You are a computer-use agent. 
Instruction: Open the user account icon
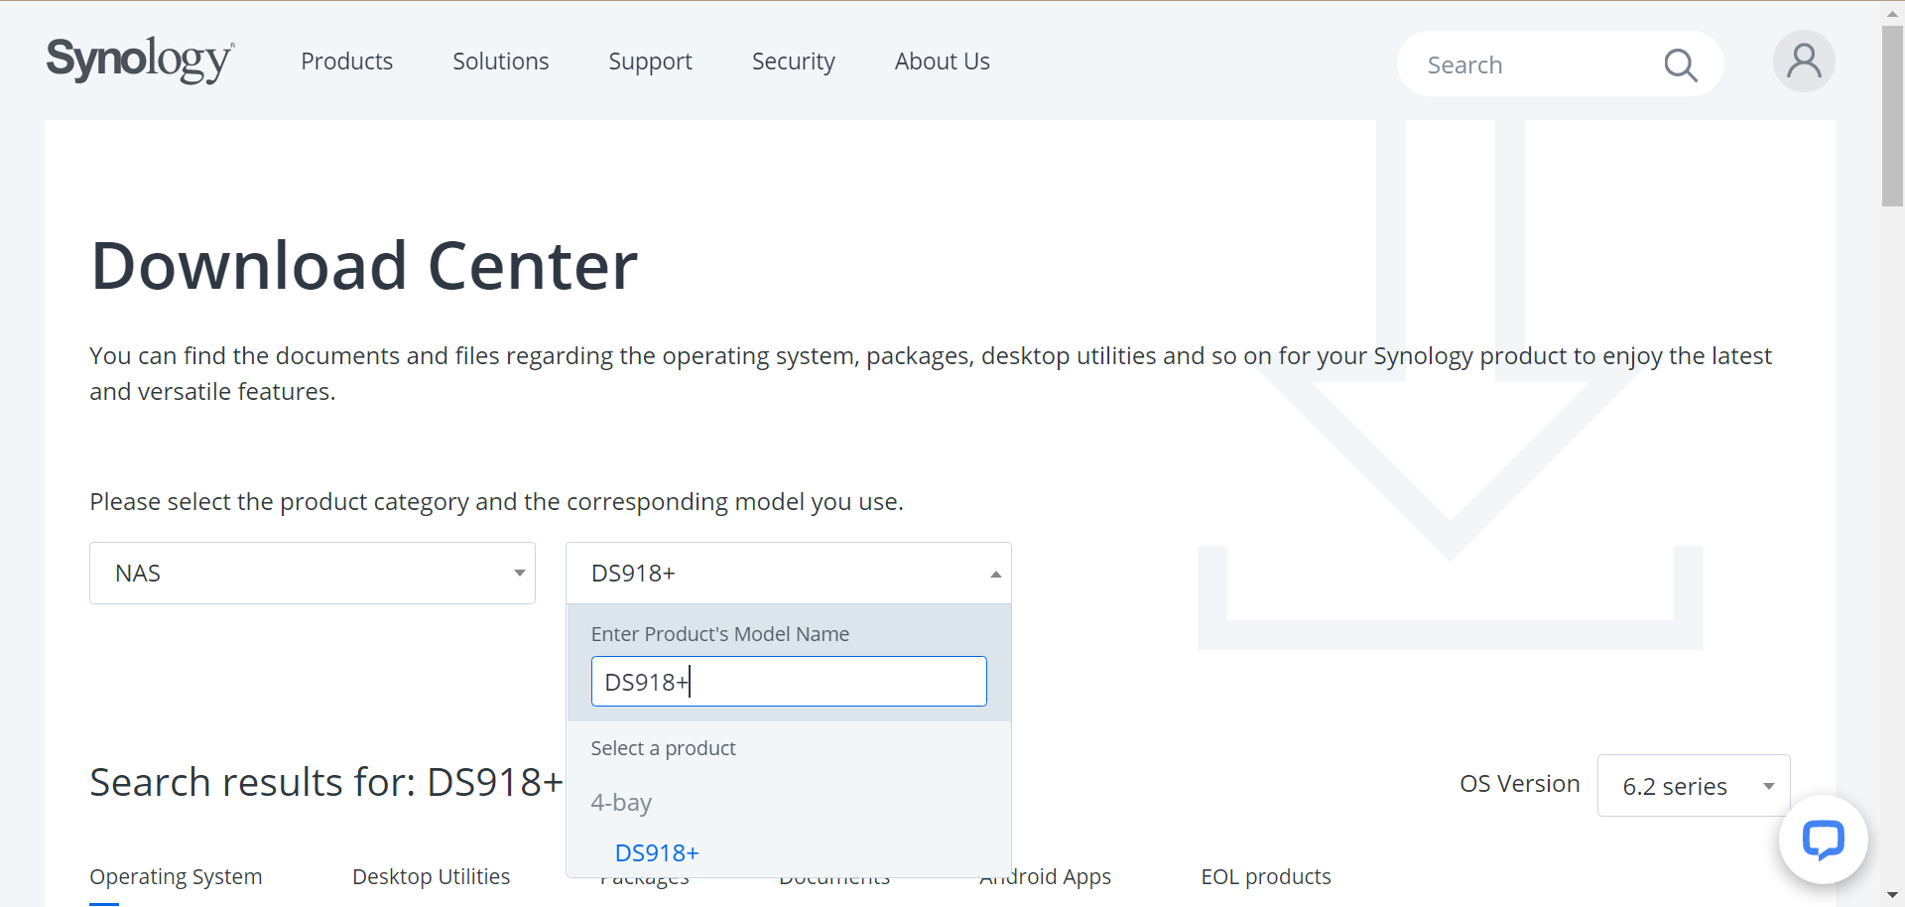[x=1803, y=61]
